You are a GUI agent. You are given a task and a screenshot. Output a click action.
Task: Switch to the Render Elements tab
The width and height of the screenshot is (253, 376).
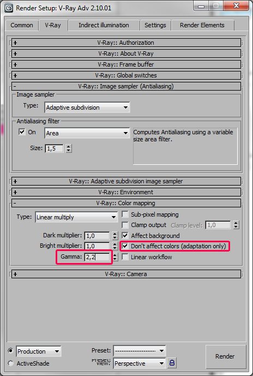(202, 25)
